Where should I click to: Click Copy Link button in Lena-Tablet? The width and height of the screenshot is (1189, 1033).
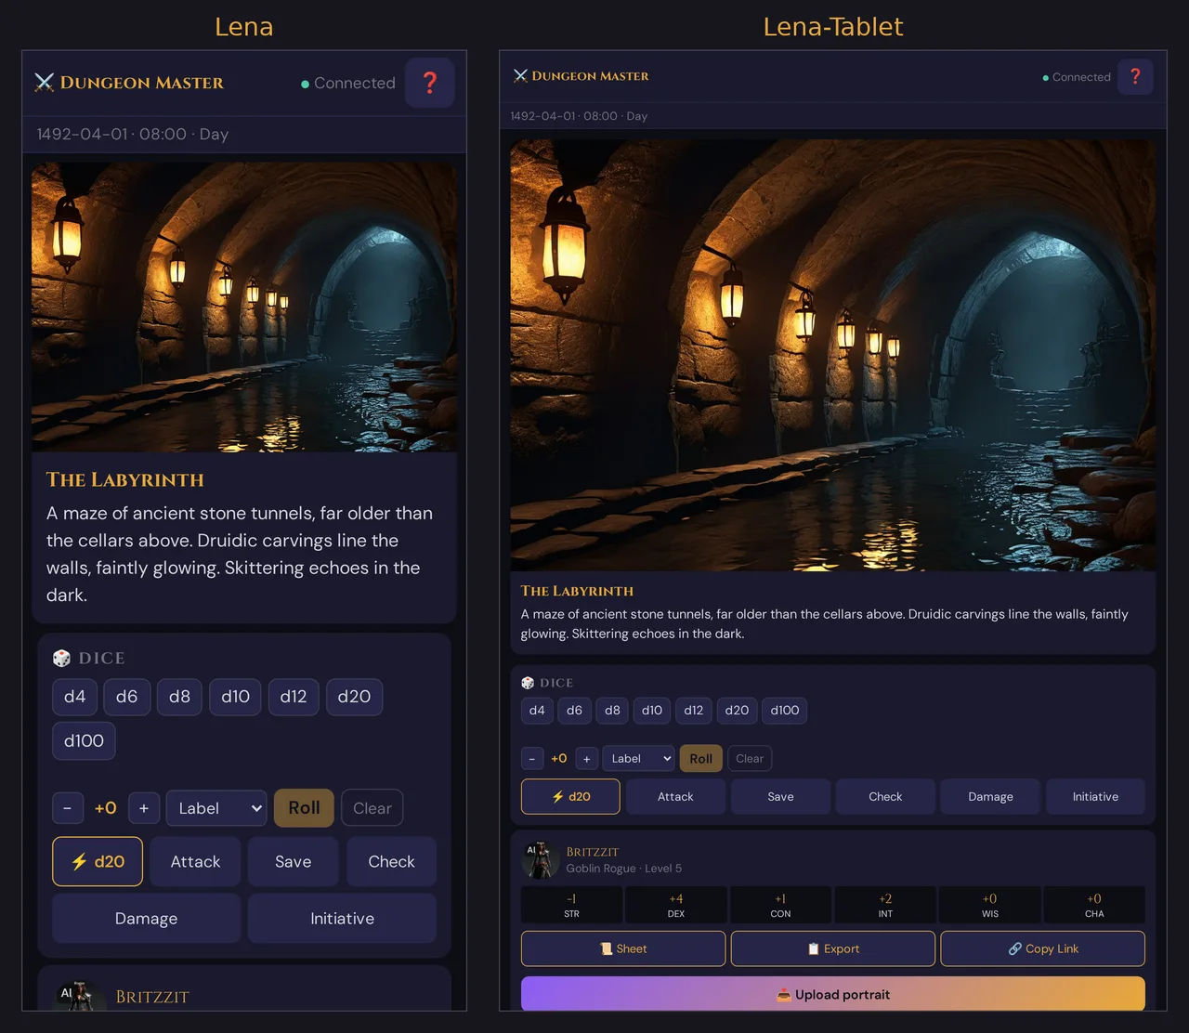click(1042, 948)
